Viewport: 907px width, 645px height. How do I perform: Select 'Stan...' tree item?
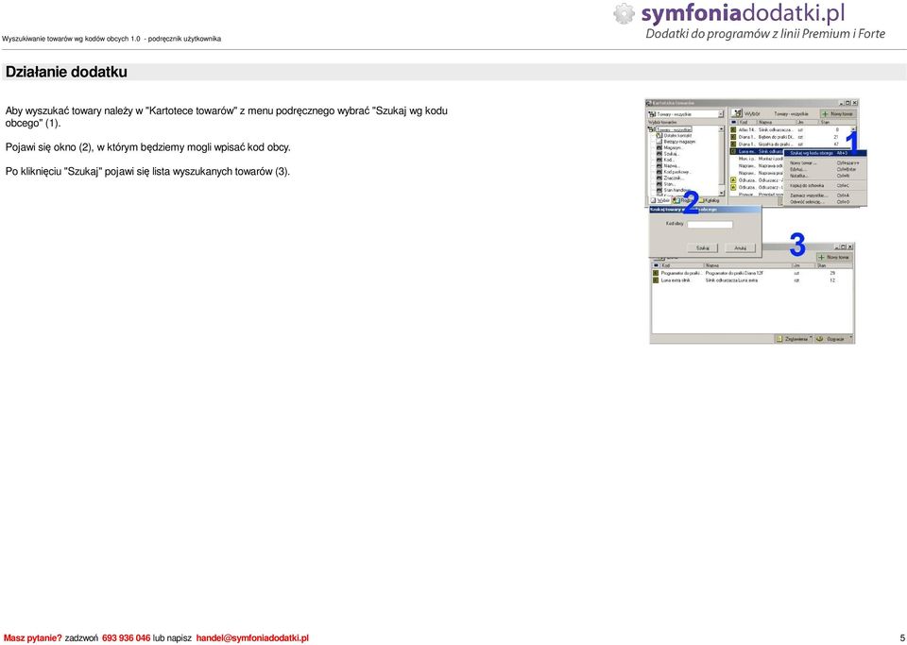point(668,184)
